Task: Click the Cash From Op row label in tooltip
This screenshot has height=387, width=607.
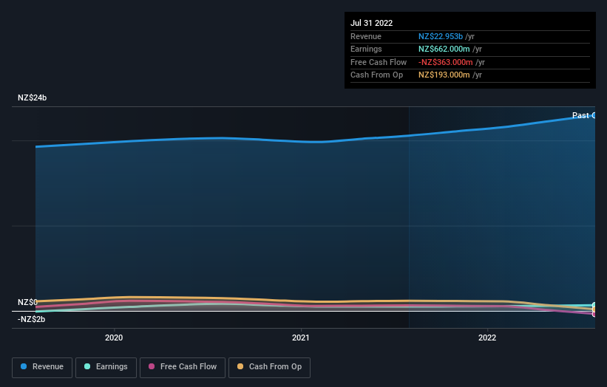Action: pos(376,75)
